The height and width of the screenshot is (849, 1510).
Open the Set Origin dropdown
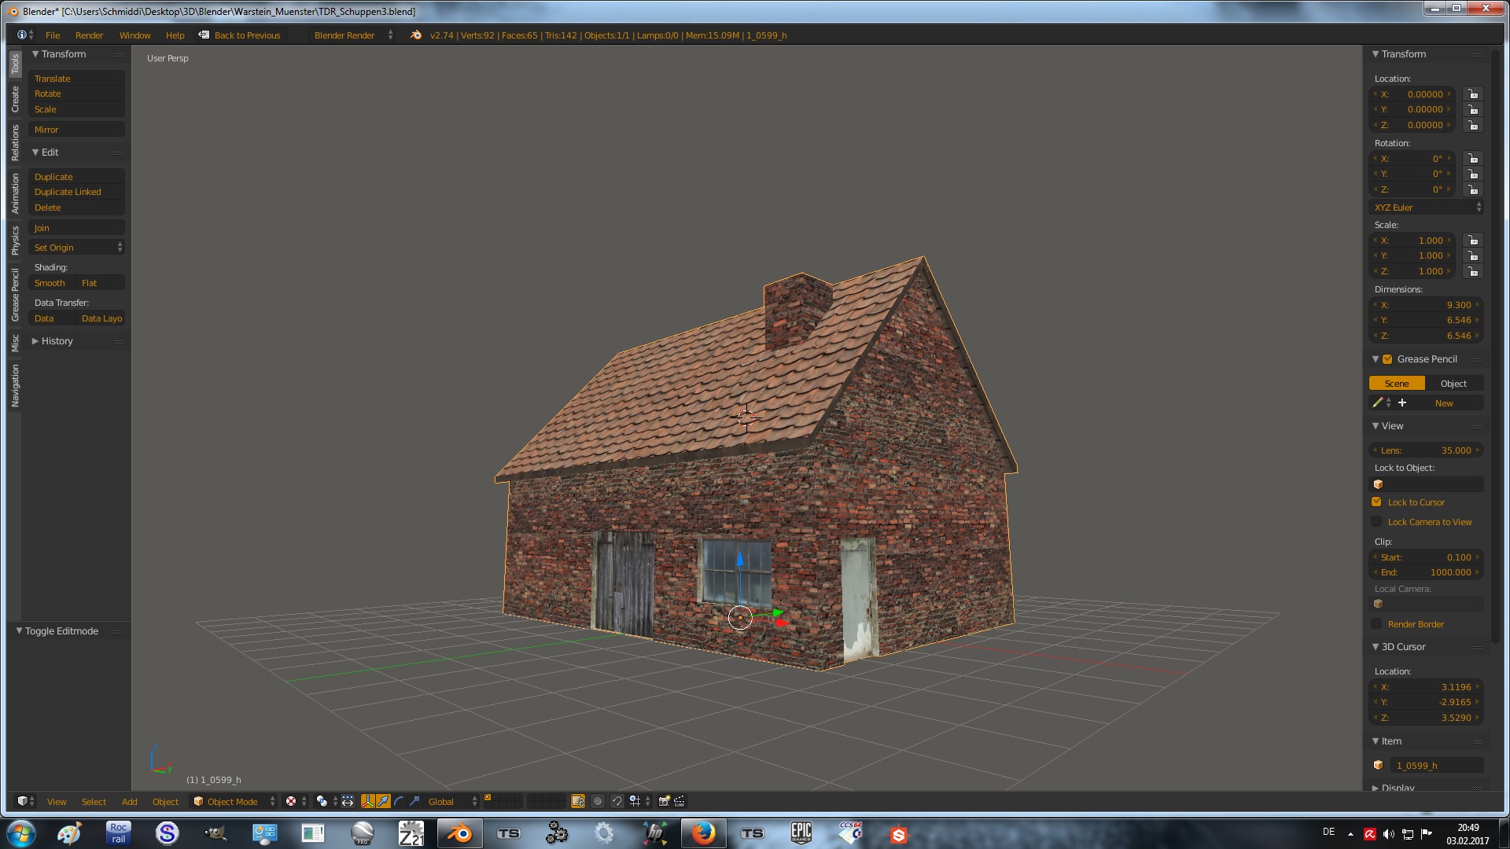click(x=77, y=248)
